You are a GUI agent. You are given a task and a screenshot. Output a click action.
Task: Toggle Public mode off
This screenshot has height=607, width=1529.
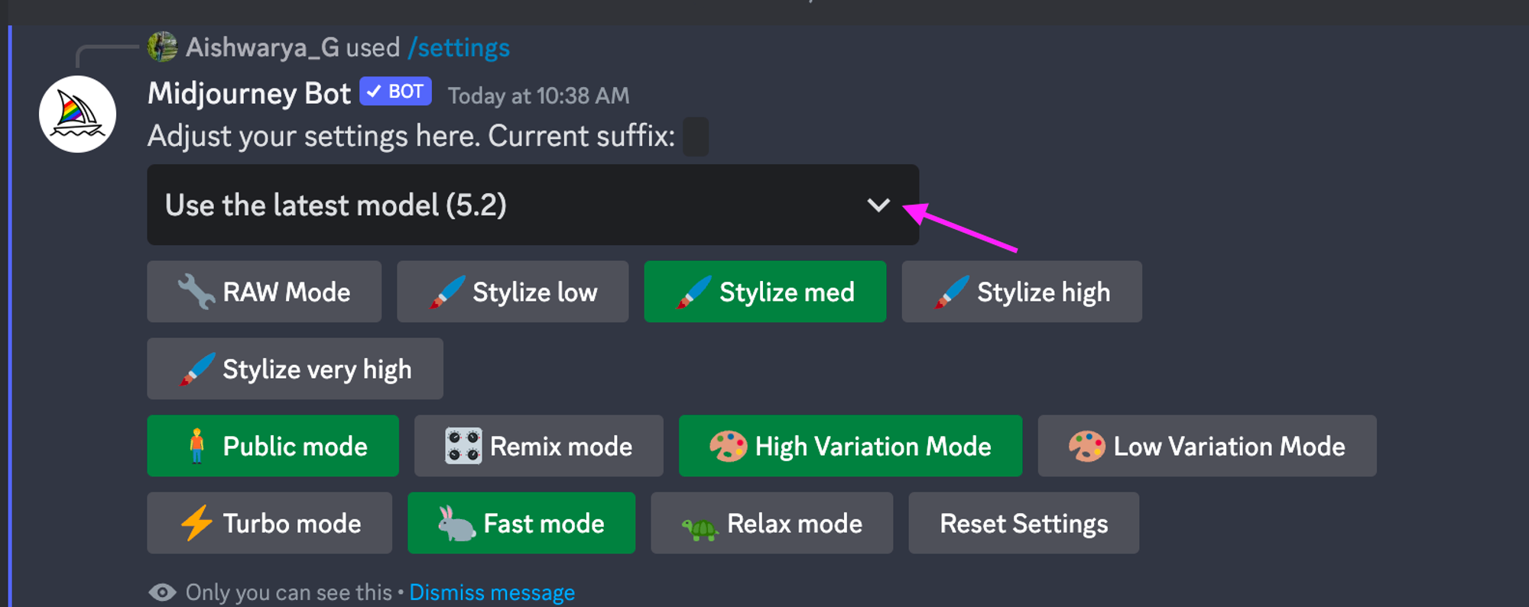[x=273, y=446]
